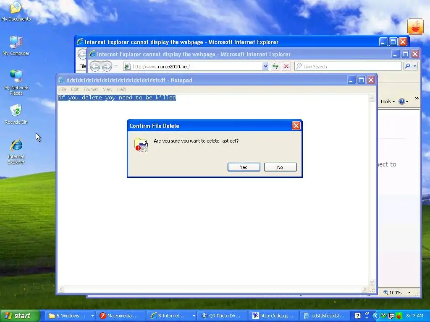
Task: Click the highlighted text line in Notepad
Action: click(x=117, y=97)
